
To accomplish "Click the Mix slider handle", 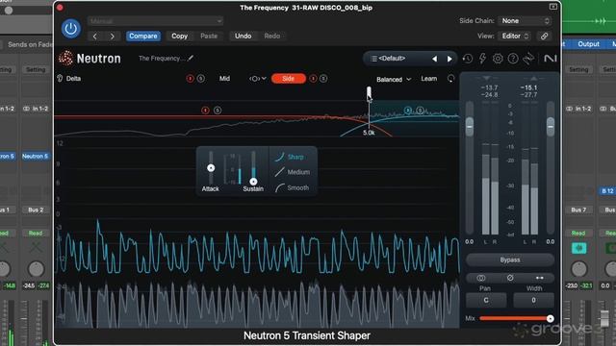I will (x=550, y=318).
